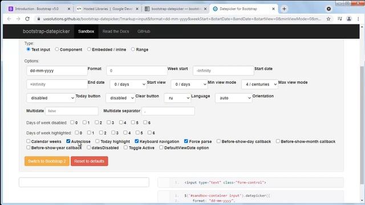Open the Language dropdown showing ru

click(x=177, y=98)
